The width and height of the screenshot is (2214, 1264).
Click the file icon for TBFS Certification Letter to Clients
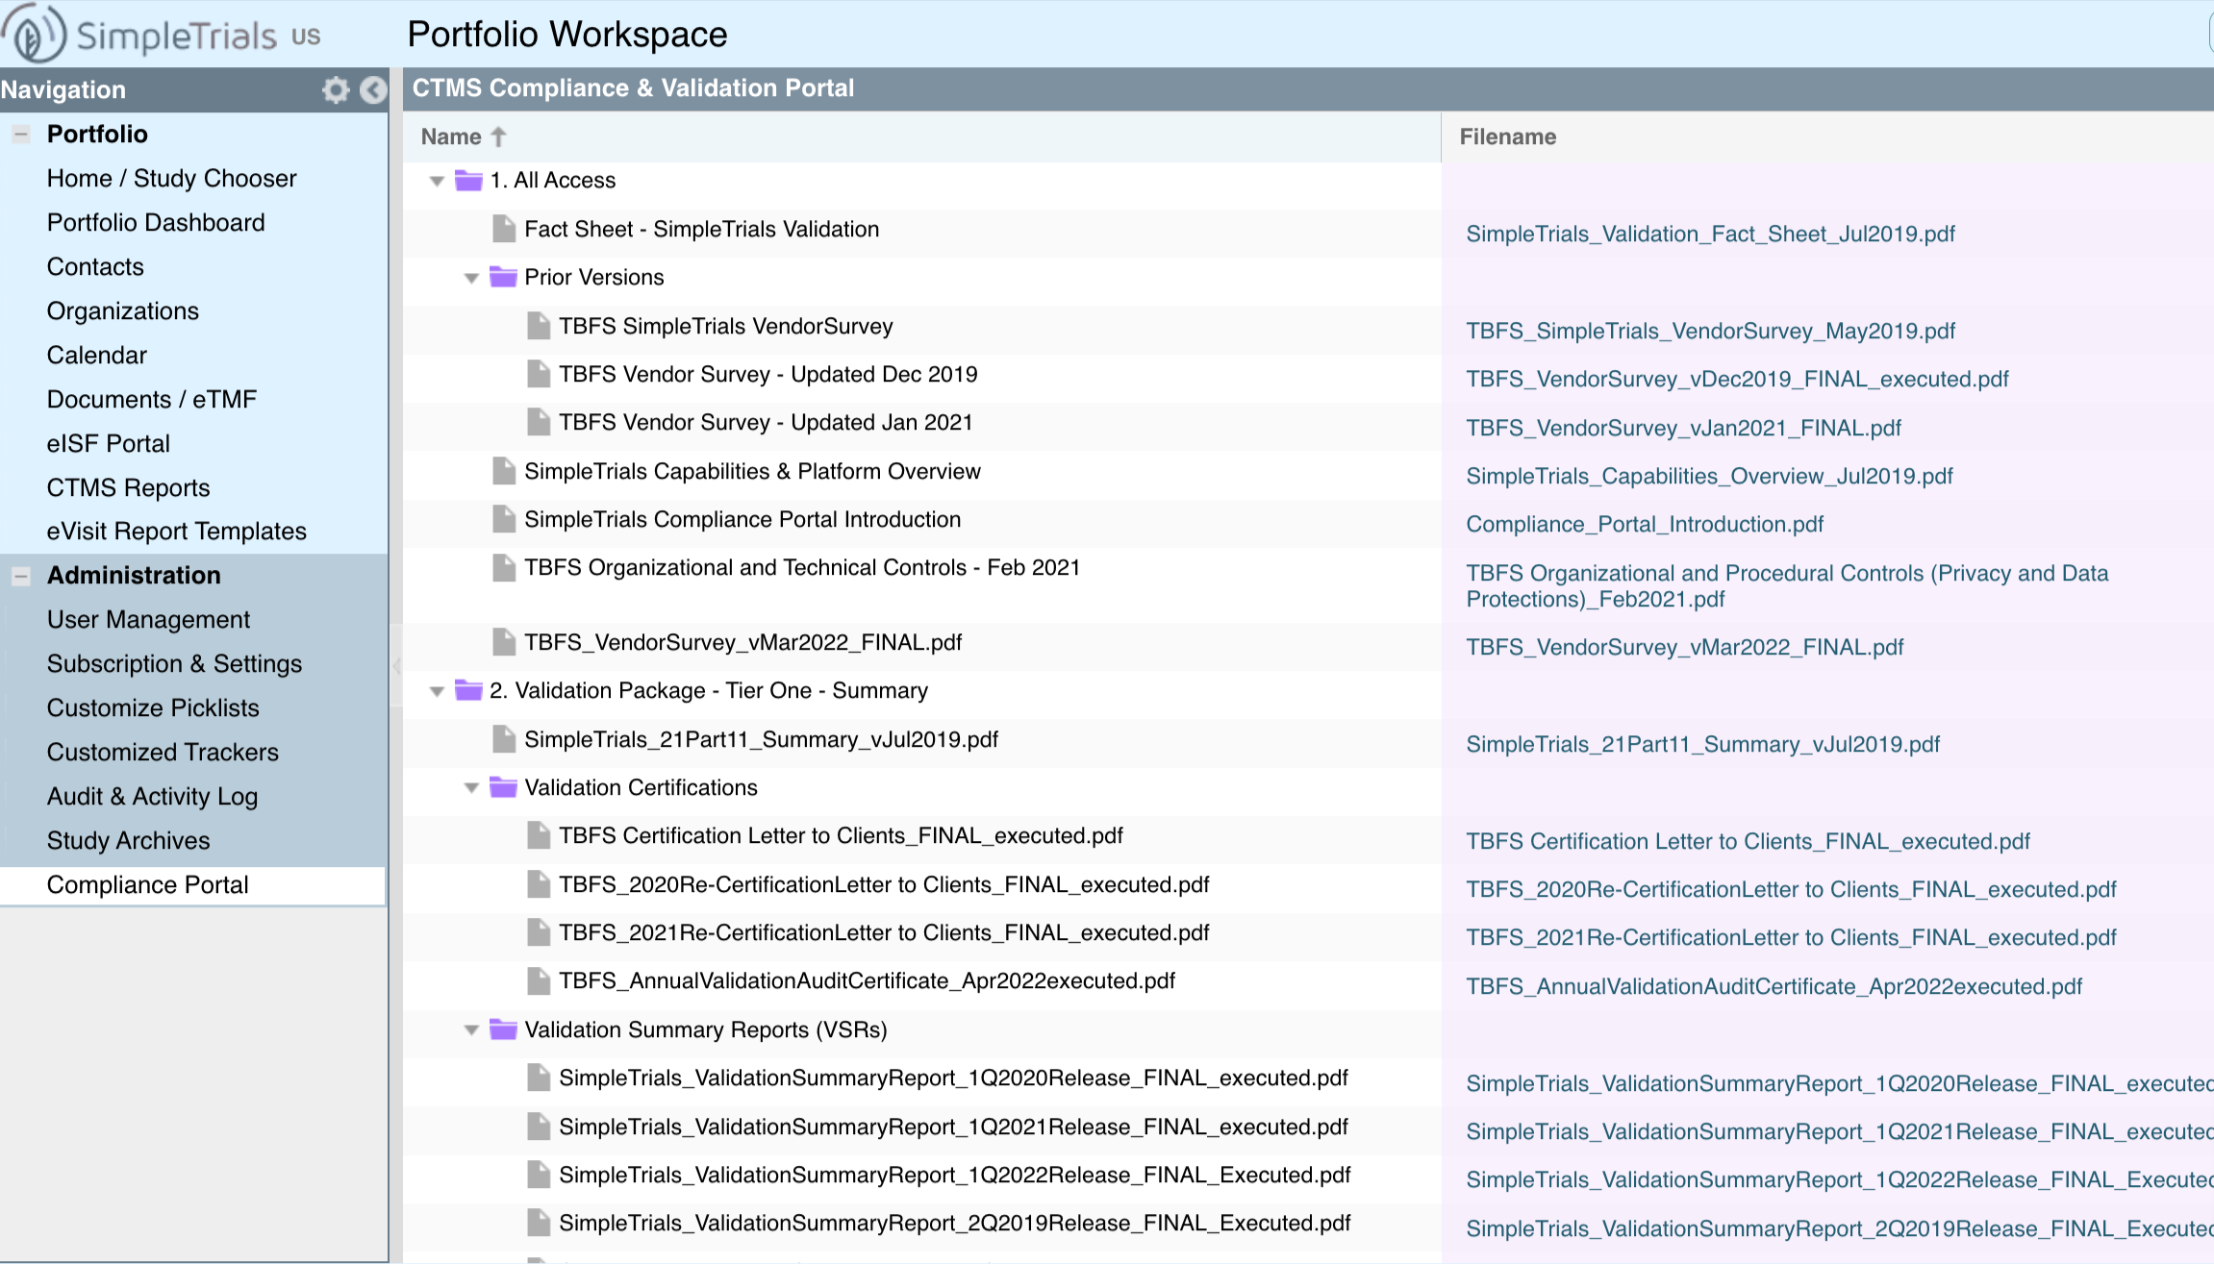[x=539, y=835]
